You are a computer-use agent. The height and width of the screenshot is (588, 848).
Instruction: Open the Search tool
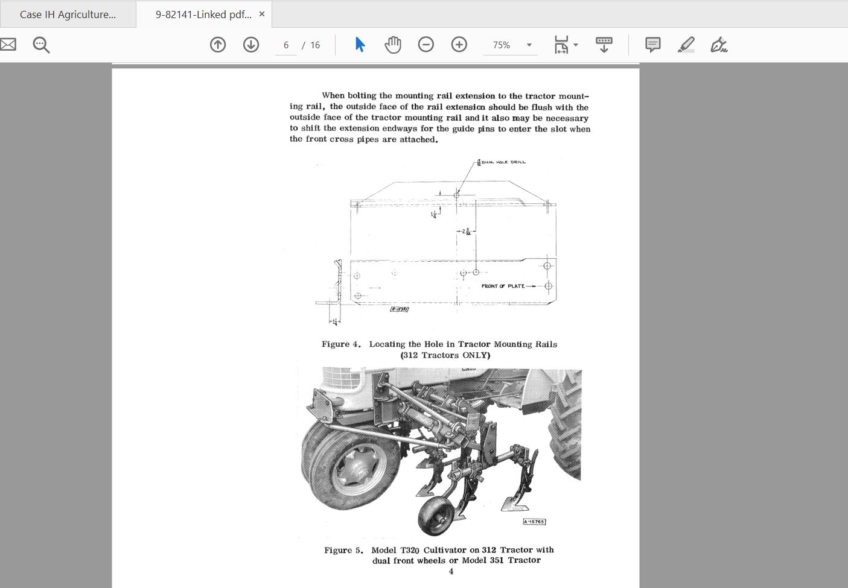point(40,44)
